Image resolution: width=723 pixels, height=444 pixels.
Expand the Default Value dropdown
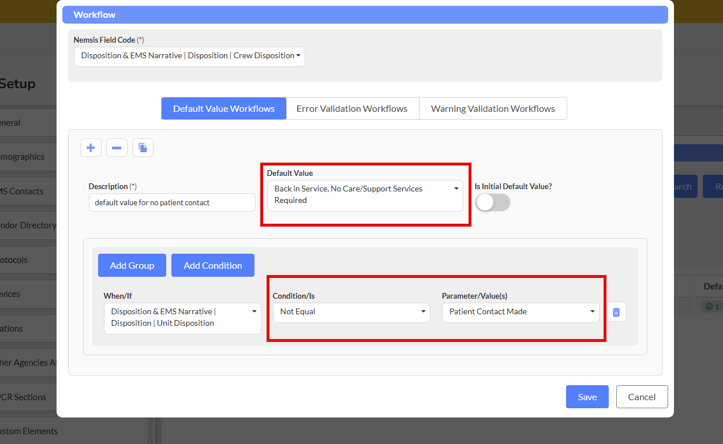pos(365,195)
